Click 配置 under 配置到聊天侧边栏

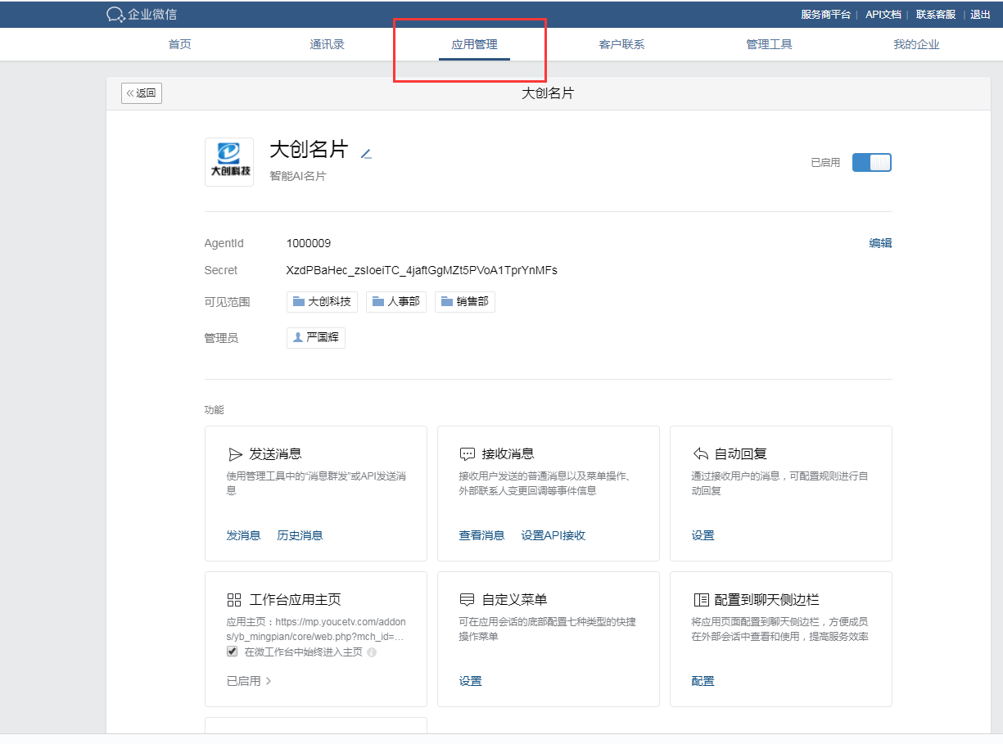(x=703, y=681)
